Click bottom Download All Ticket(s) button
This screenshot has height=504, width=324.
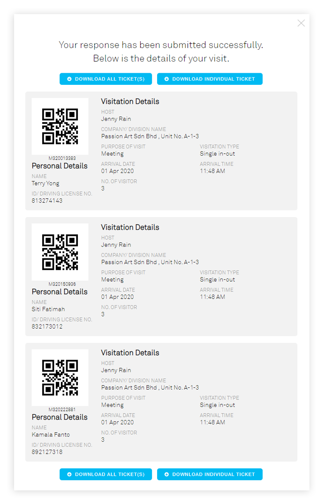105,474
